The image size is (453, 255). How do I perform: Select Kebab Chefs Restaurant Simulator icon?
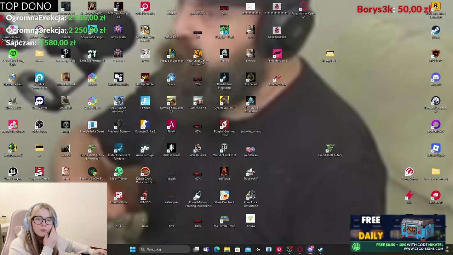tap(145, 176)
